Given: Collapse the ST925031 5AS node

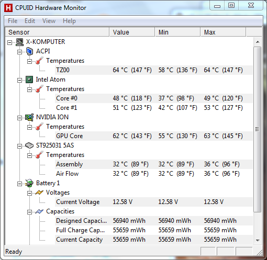Looking at the screenshot, I should 19,146.
